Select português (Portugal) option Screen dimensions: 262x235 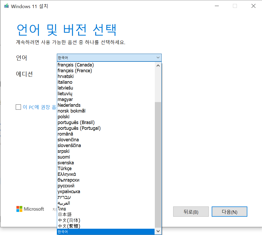coord(106,128)
